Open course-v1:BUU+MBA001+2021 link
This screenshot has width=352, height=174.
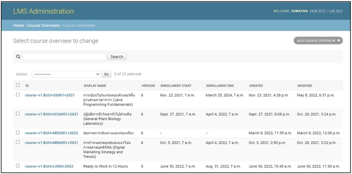[52, 143]
